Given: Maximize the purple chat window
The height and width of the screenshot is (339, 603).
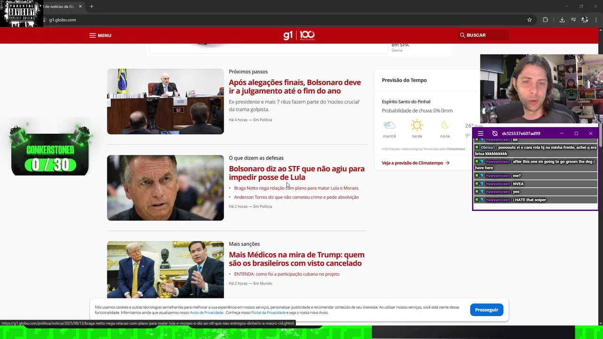Looking at the screenshot, I should 576,133.
